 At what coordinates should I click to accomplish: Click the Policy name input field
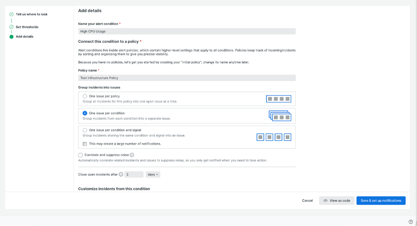[187, 78]
